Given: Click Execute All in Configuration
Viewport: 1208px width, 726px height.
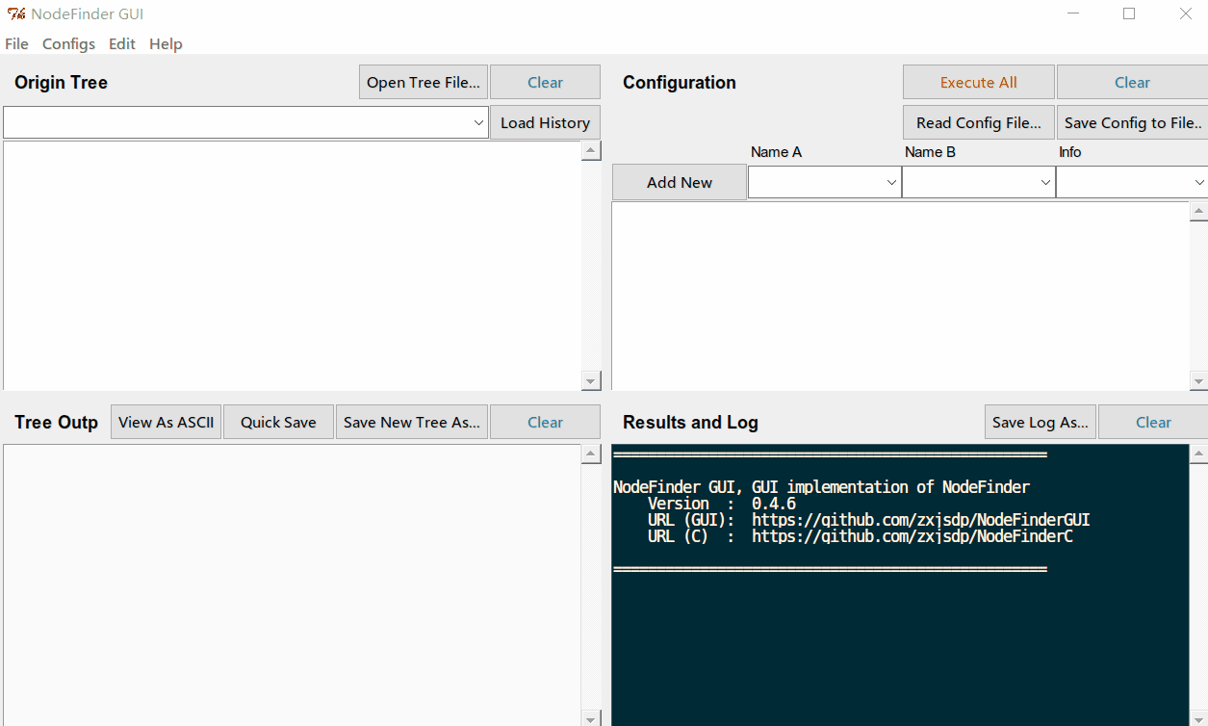Looking at the screenshot, I should click(978, 83).
